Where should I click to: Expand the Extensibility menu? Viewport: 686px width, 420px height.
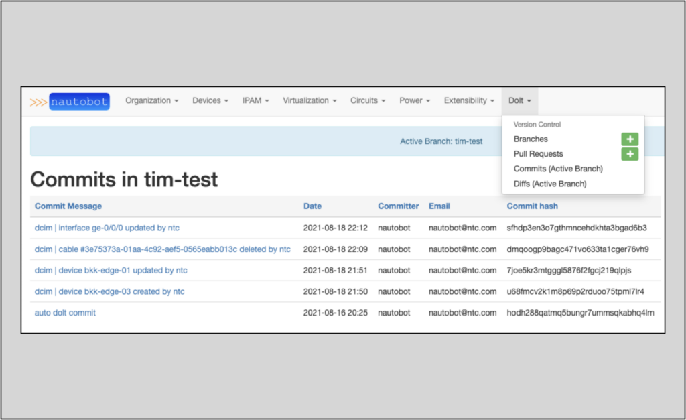[469, 100]
